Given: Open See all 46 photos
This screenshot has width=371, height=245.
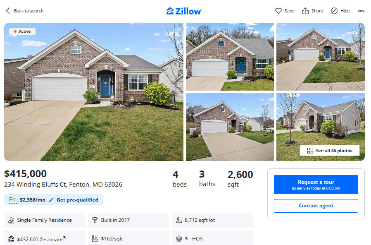Looking at the screenshot, I should pos(330,151).
